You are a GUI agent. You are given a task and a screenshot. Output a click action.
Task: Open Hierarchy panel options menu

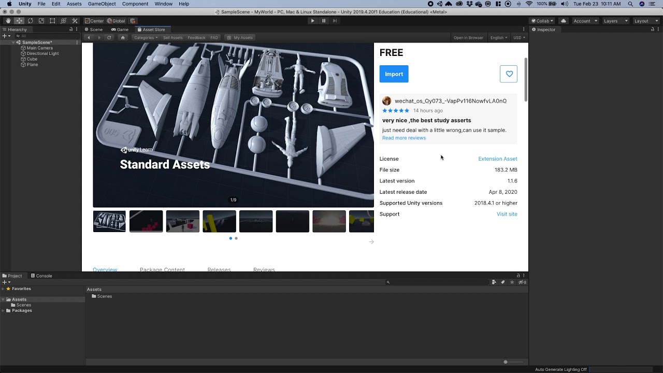(x=77, y=30)
